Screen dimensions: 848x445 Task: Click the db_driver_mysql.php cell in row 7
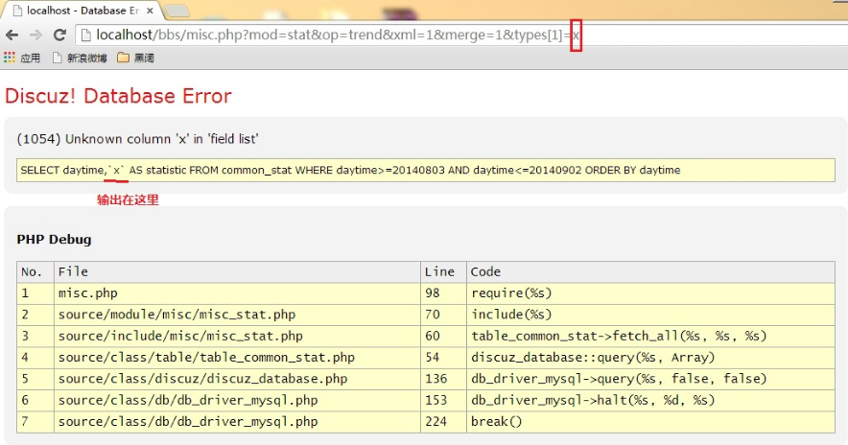(237, 422)
